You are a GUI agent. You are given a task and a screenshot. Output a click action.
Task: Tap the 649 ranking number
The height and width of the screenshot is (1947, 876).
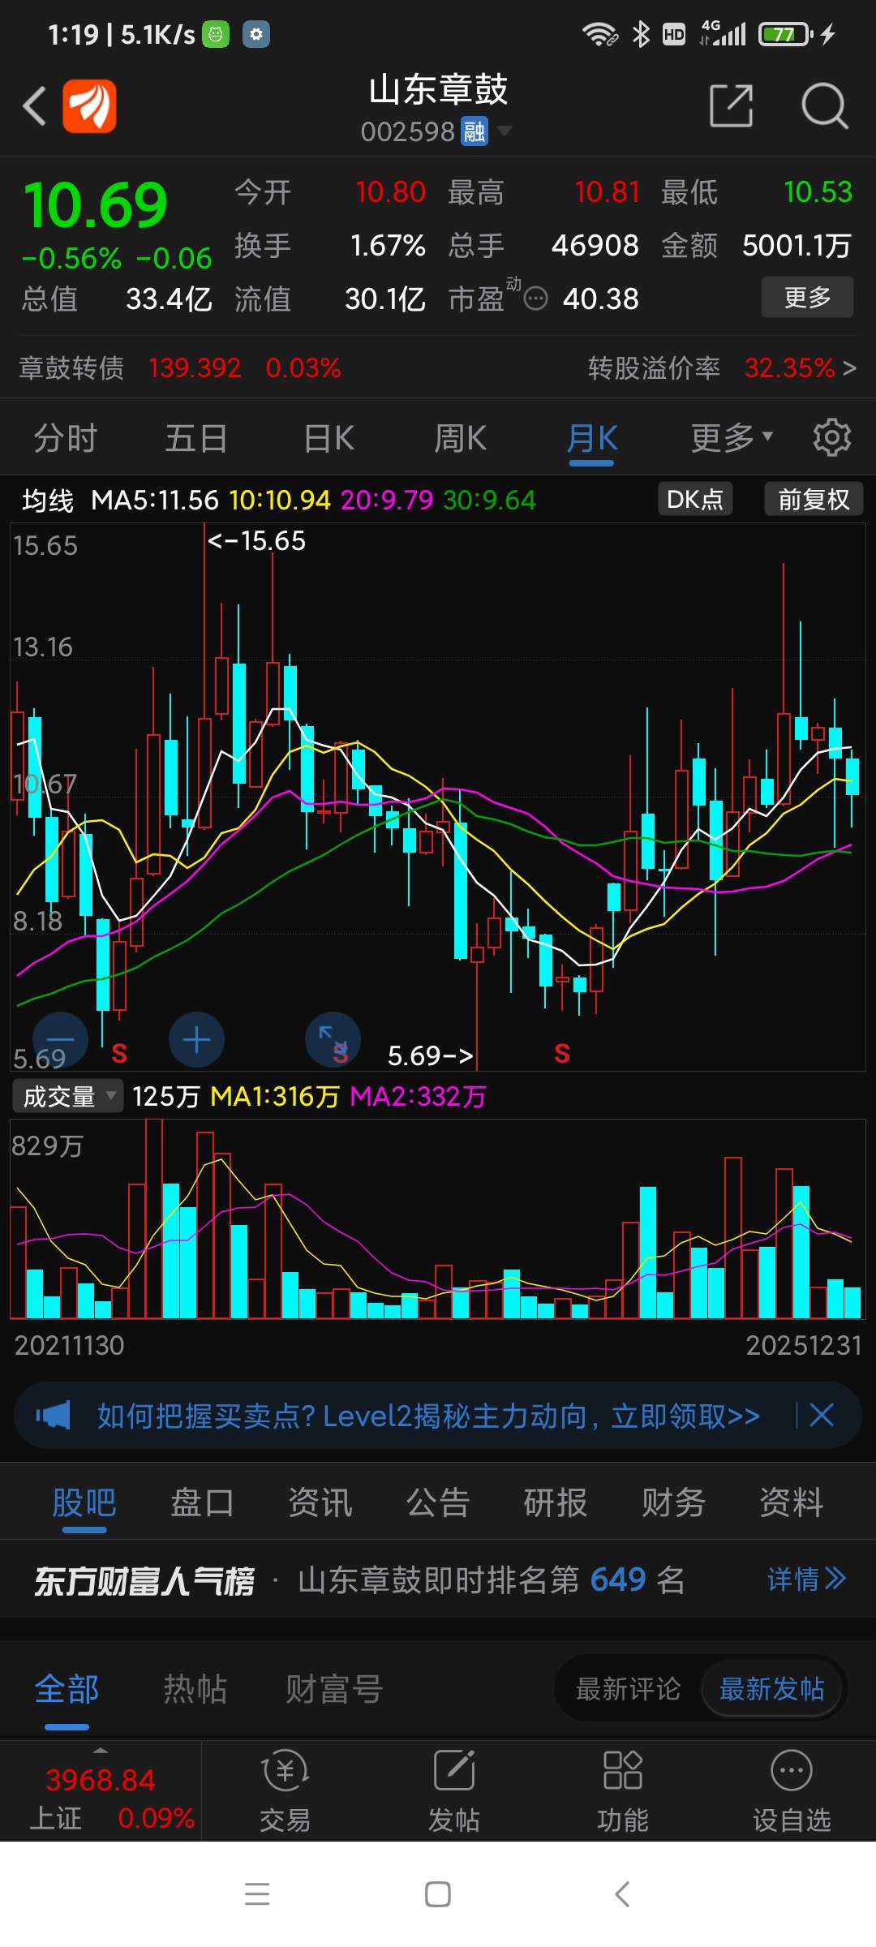click(x=618, y=1579)
